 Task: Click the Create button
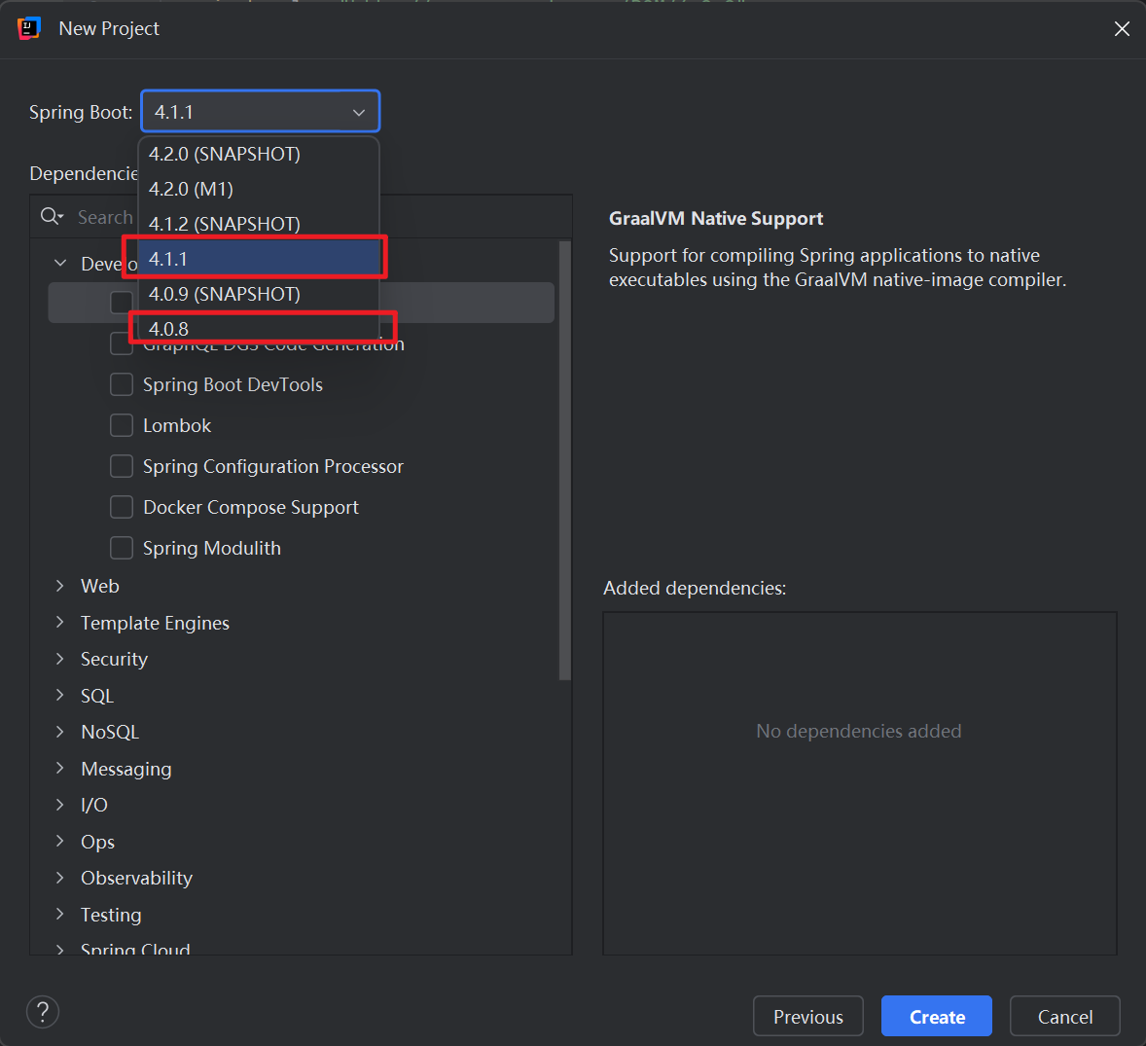tap(937, 1017)
